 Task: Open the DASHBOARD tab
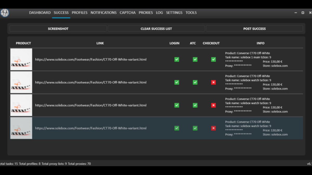(40, 13)
